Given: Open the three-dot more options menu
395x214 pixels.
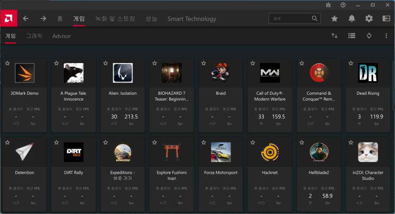Looking at the screenshot, I should (x=386, y=35).
